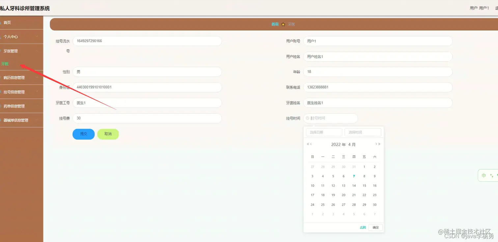This screenshot has height=242, width=498.
Task: Select grayed March 31 in the calendar
Action: 354,167
